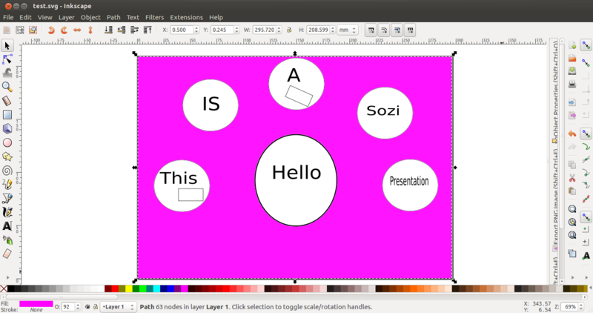
Task: Toggle layer visibility eye icon
Action: tap(87, 306)
